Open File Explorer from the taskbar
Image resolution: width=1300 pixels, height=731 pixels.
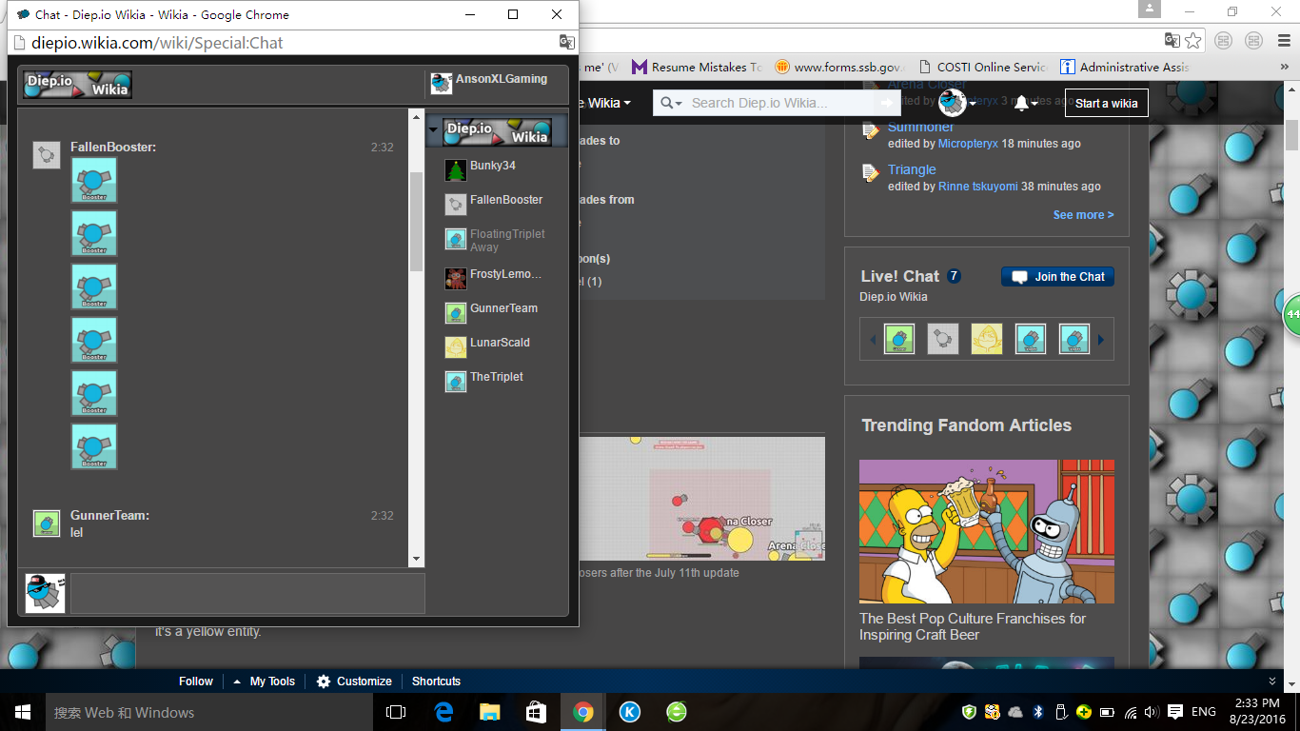pyautogui.click(x=490, y=712)
